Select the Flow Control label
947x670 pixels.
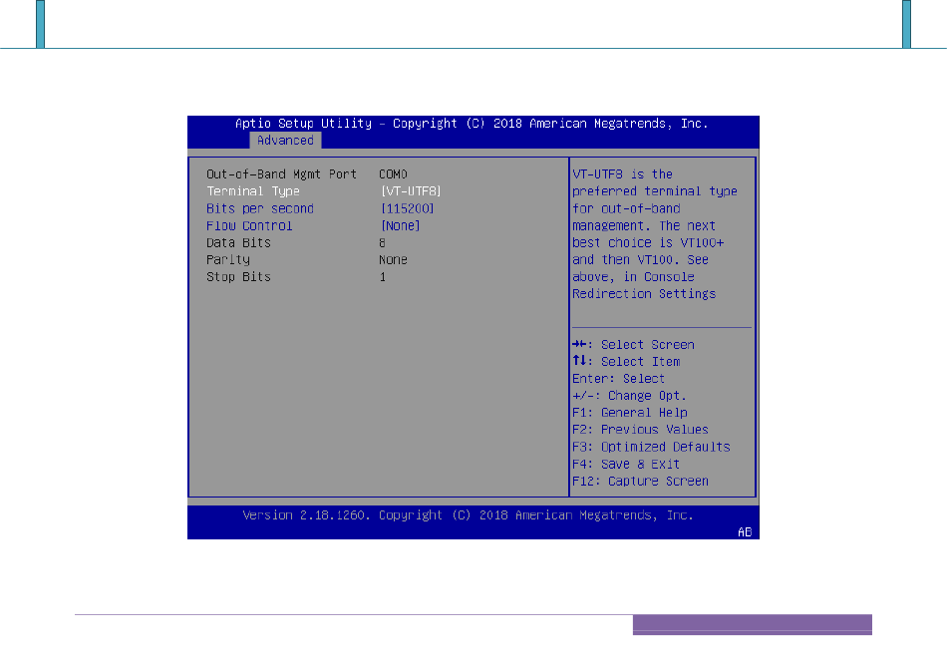(249, 226)
